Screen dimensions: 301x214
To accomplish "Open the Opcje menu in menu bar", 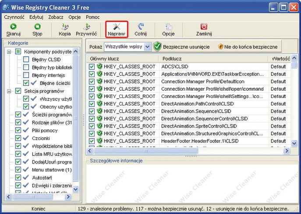I will (x=74, y=17).
